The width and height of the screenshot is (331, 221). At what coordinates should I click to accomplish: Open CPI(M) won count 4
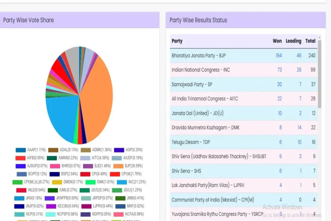[x=281, y=200]
